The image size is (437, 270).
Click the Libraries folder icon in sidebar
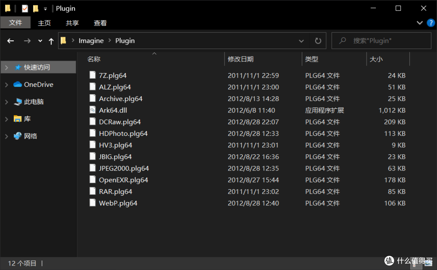click(17, 119)
